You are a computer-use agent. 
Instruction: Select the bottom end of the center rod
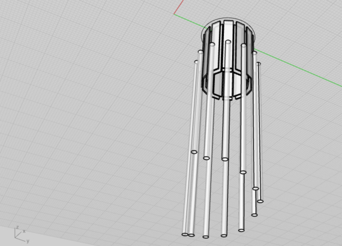(x=224, y=235)
